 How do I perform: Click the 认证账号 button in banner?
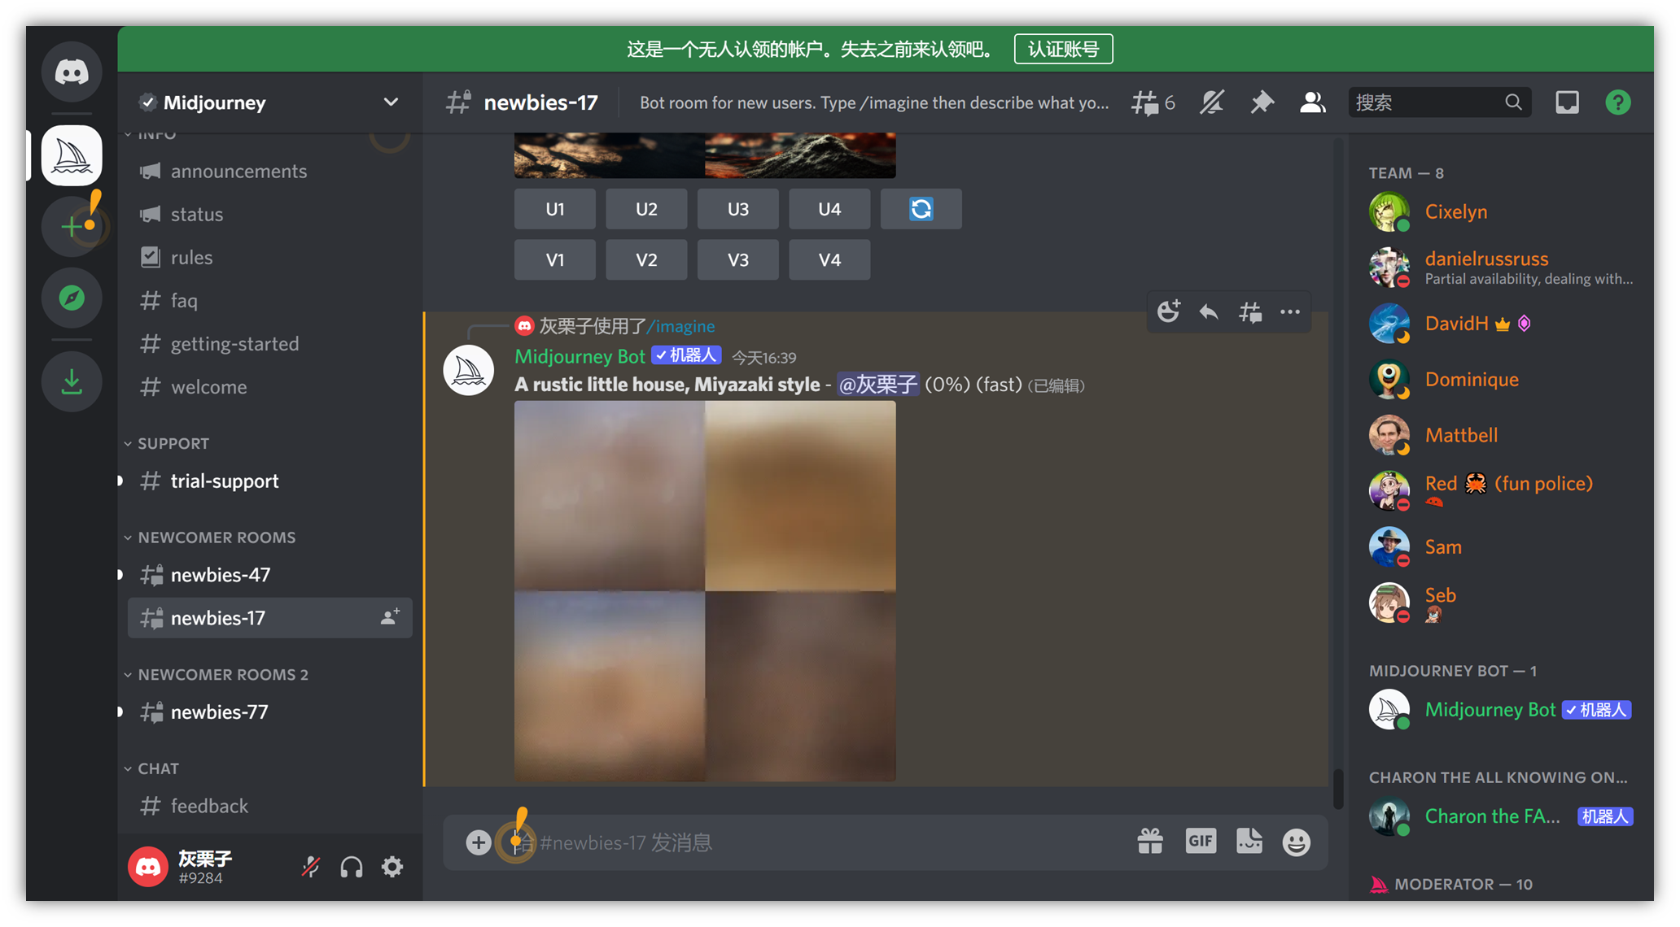tap(1063, 49)
